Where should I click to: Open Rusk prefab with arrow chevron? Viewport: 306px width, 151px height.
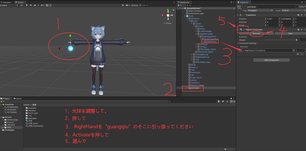(235, 16)
